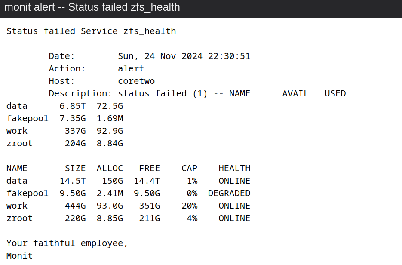Viewport: 402px width, 265px height.
Task: Click the "DEGRADED" health status for fakepool
Action: 229,193
